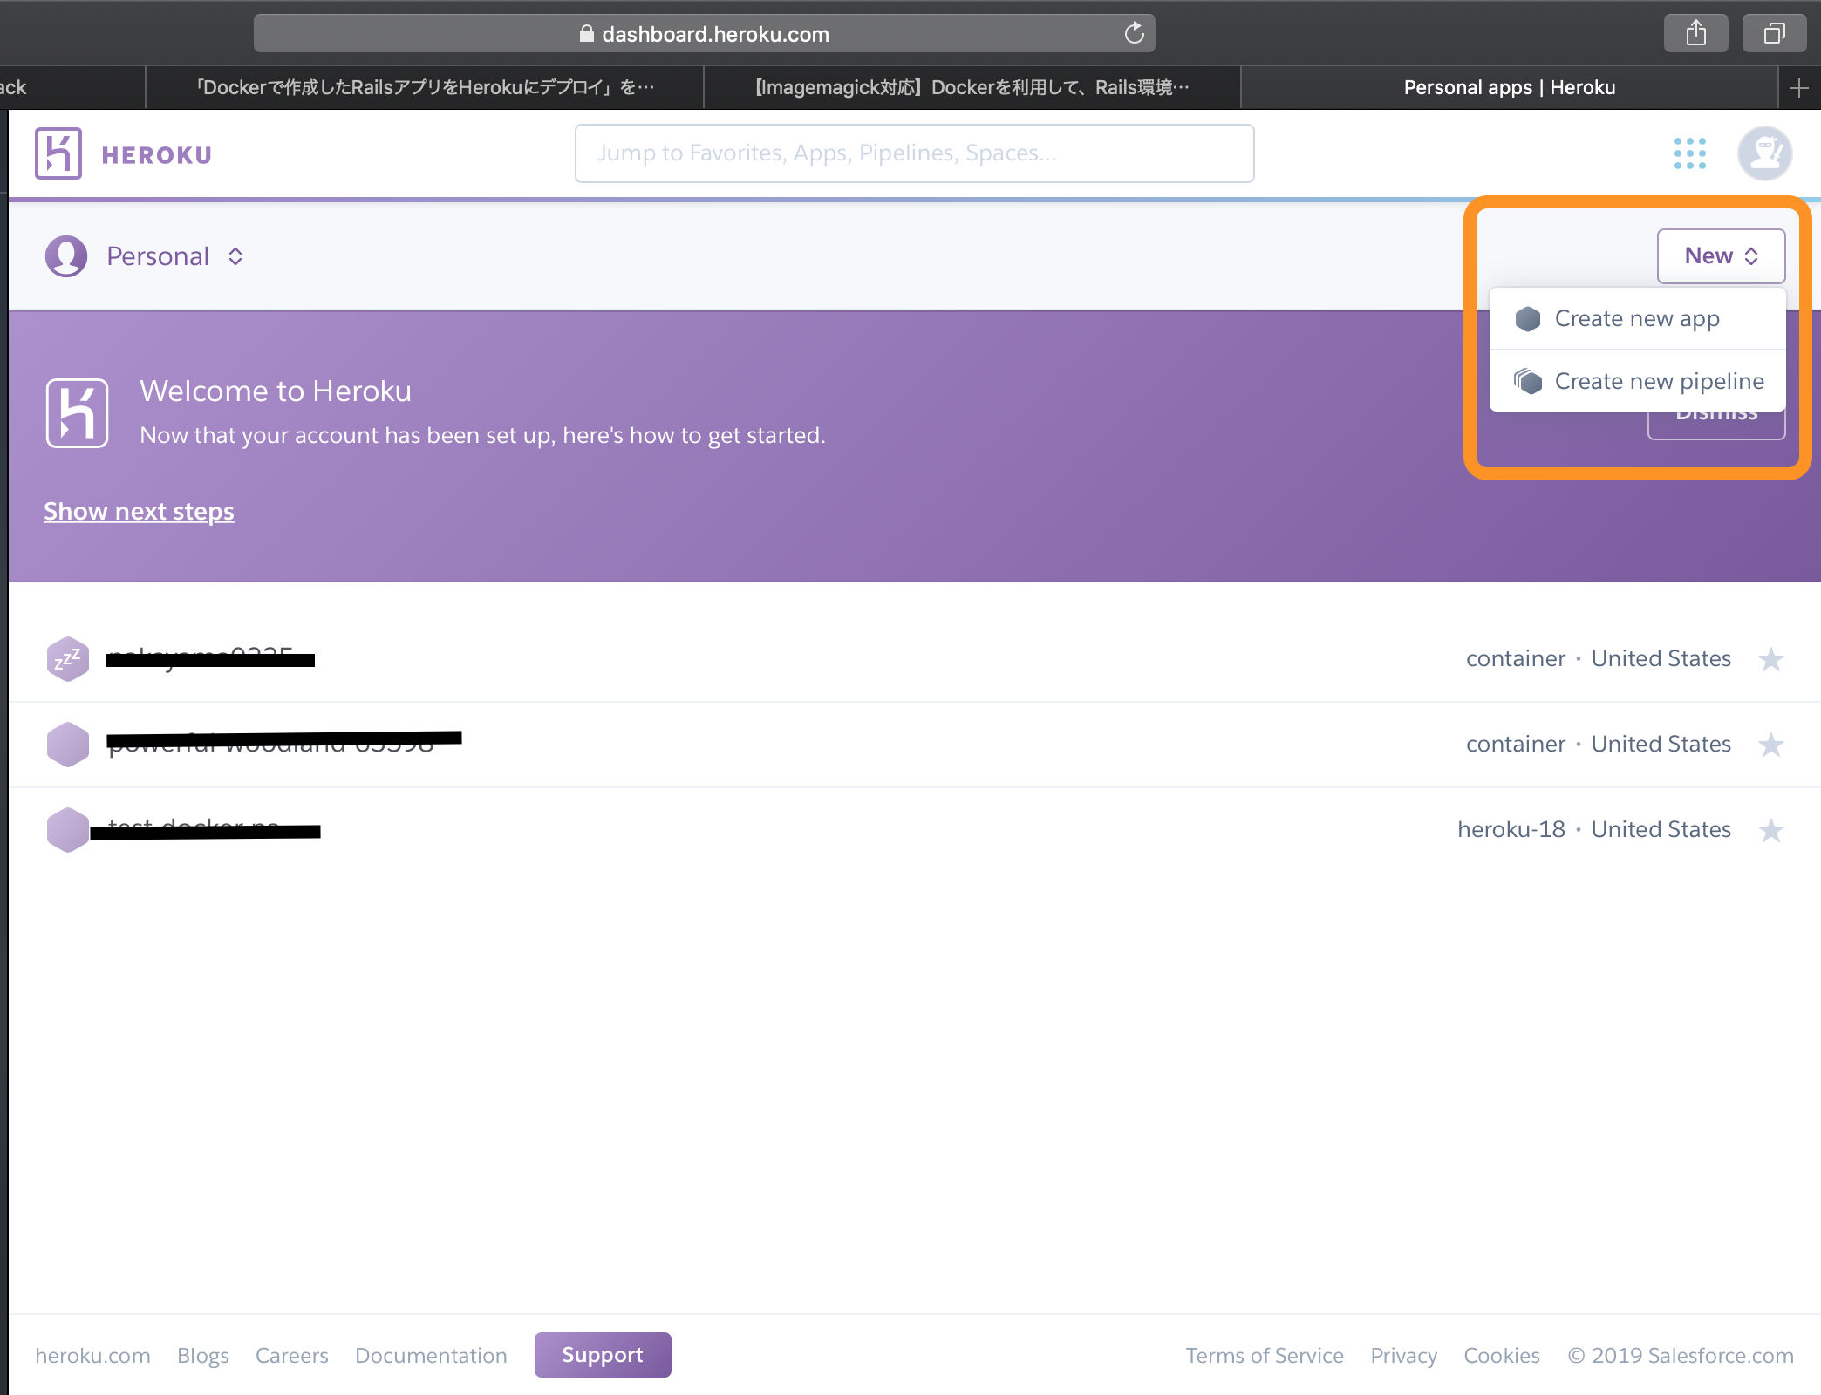
Task: Open the apps grid menu icon
Action: [1690, 153]
